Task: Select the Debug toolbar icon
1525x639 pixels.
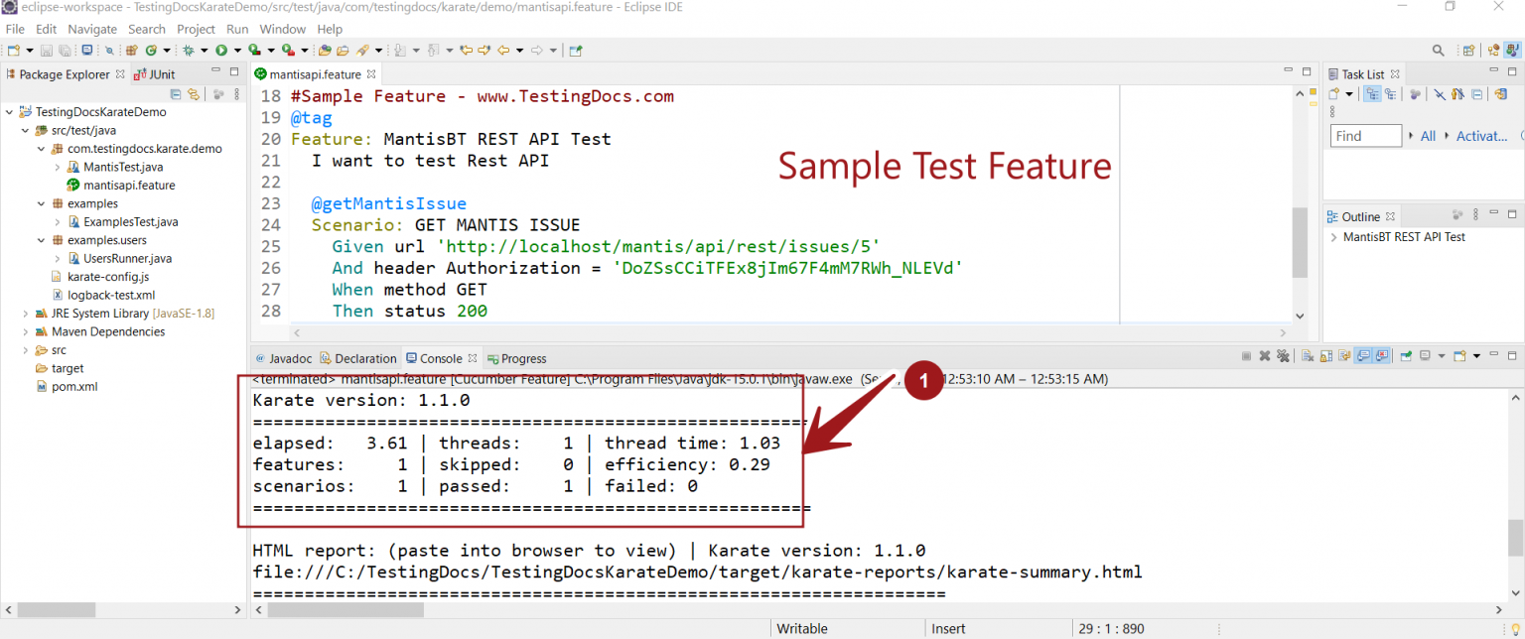Action: pos(190,50)
